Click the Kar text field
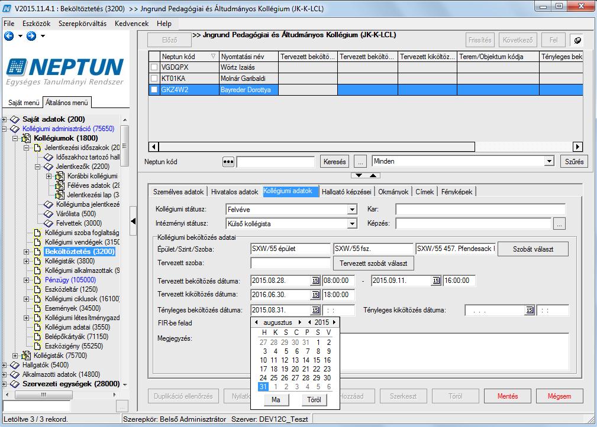 (480, 209)
